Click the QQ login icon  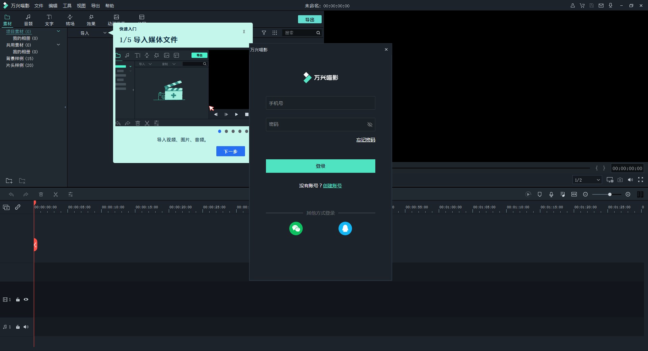(x=345, y=228)
